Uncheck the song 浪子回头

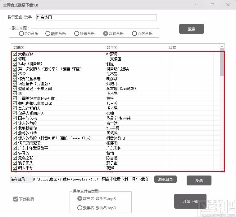pyautogui.click(x=15, y=163)
